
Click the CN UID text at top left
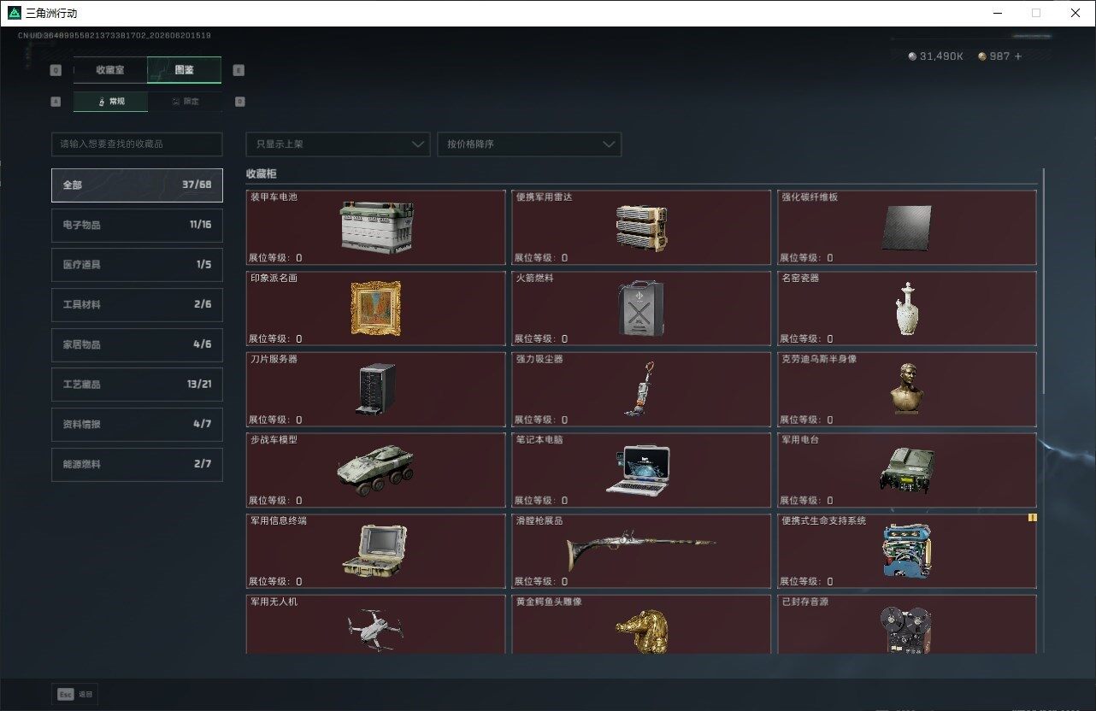(115, 36)
